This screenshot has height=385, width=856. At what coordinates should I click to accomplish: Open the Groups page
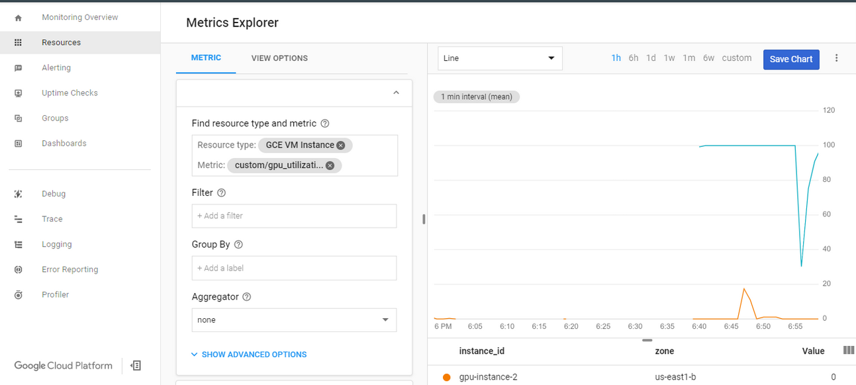(54, 118)
